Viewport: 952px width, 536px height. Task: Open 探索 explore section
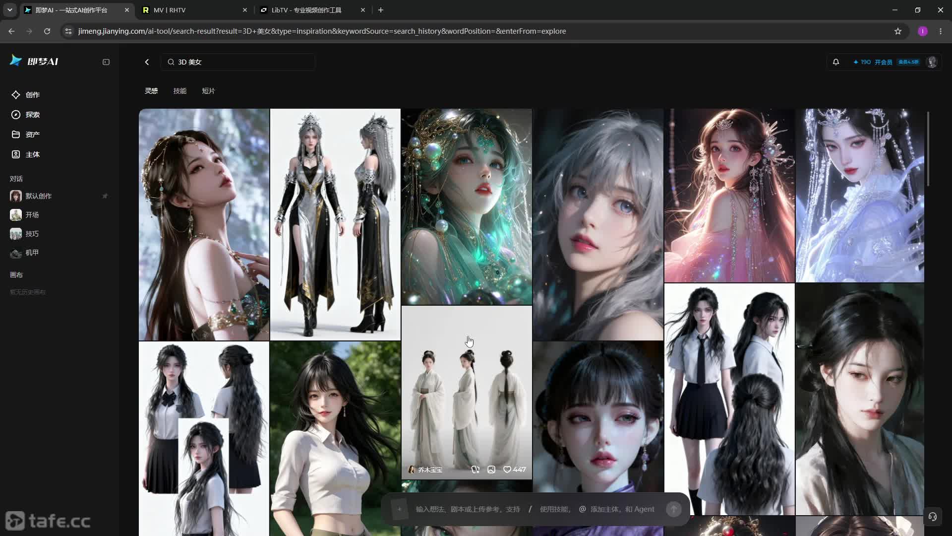click(x=26, y=115)
